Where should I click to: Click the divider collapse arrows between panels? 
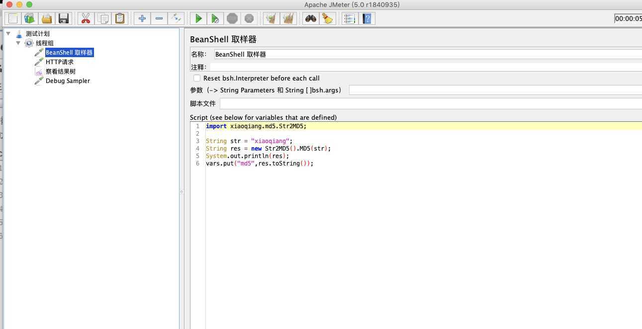(x=182, y=191)
